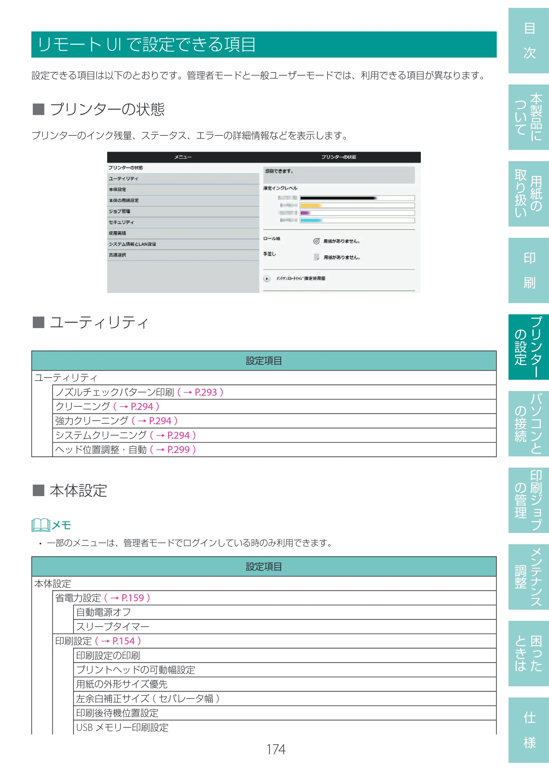Select セキュリティ in the screenshot menu
This screenshot has height=777, width=549.
click(x=183, y=222)
